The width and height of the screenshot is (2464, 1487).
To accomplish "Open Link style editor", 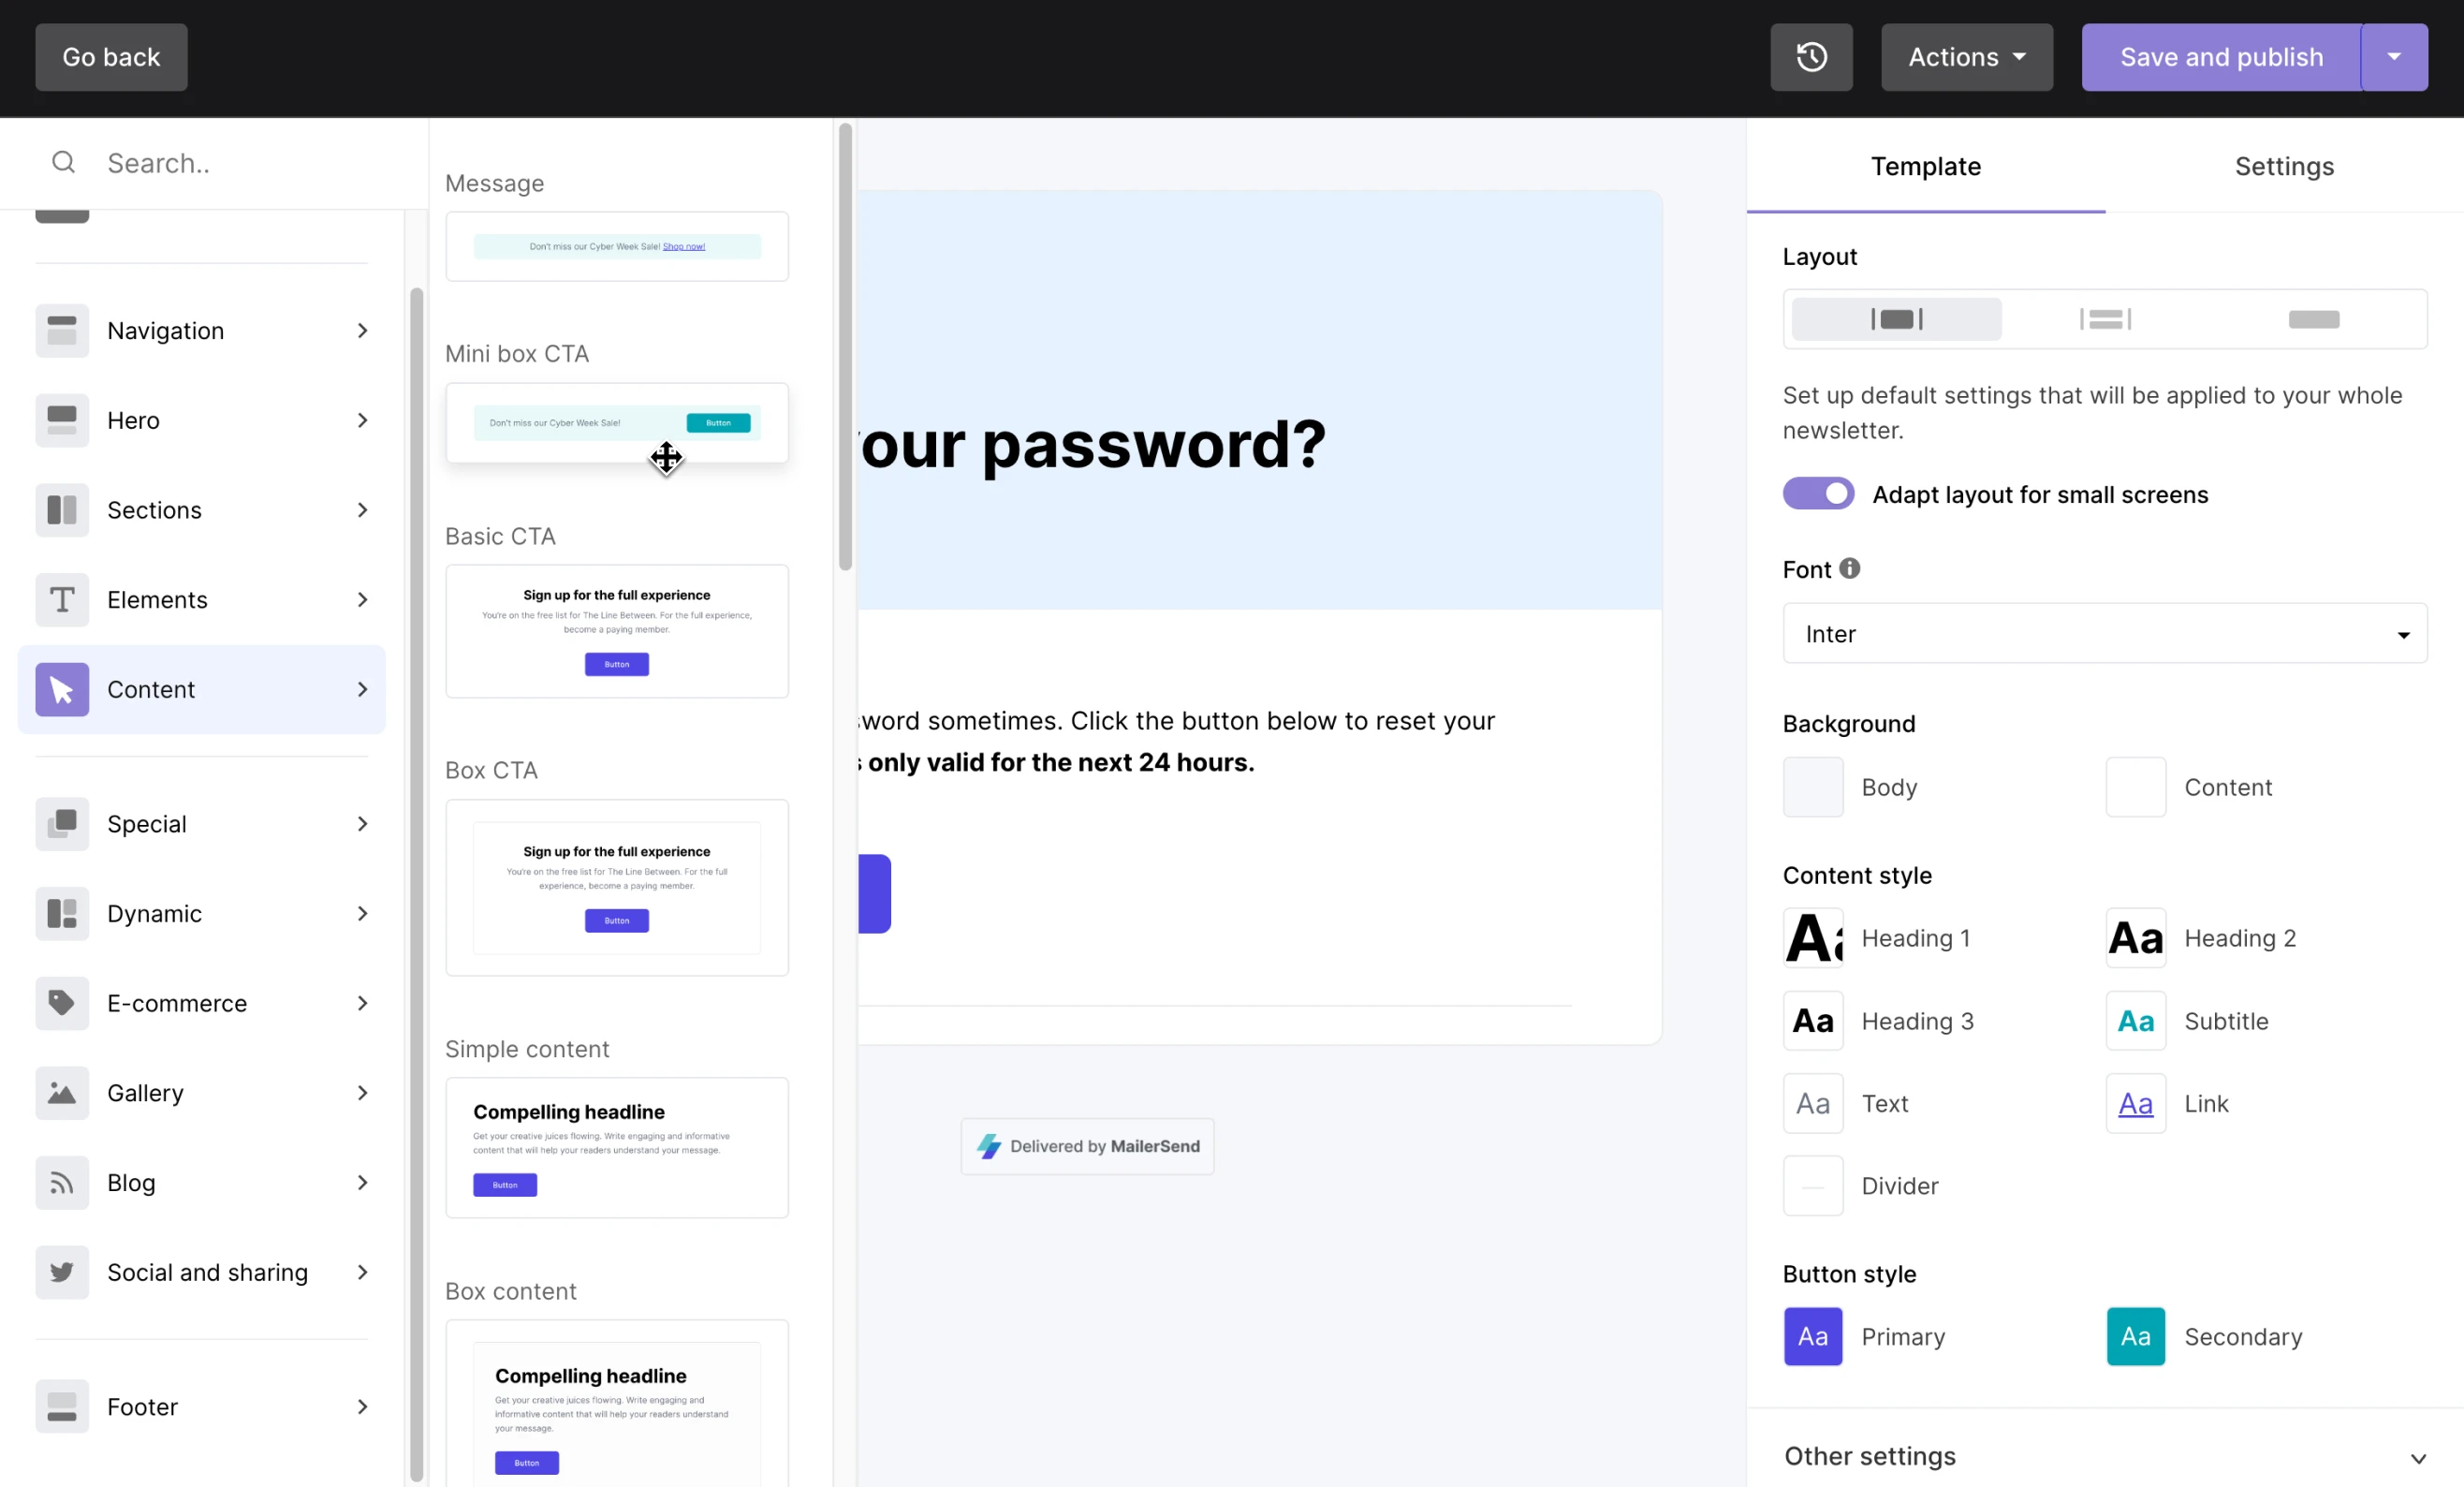I will 2136,1104.
